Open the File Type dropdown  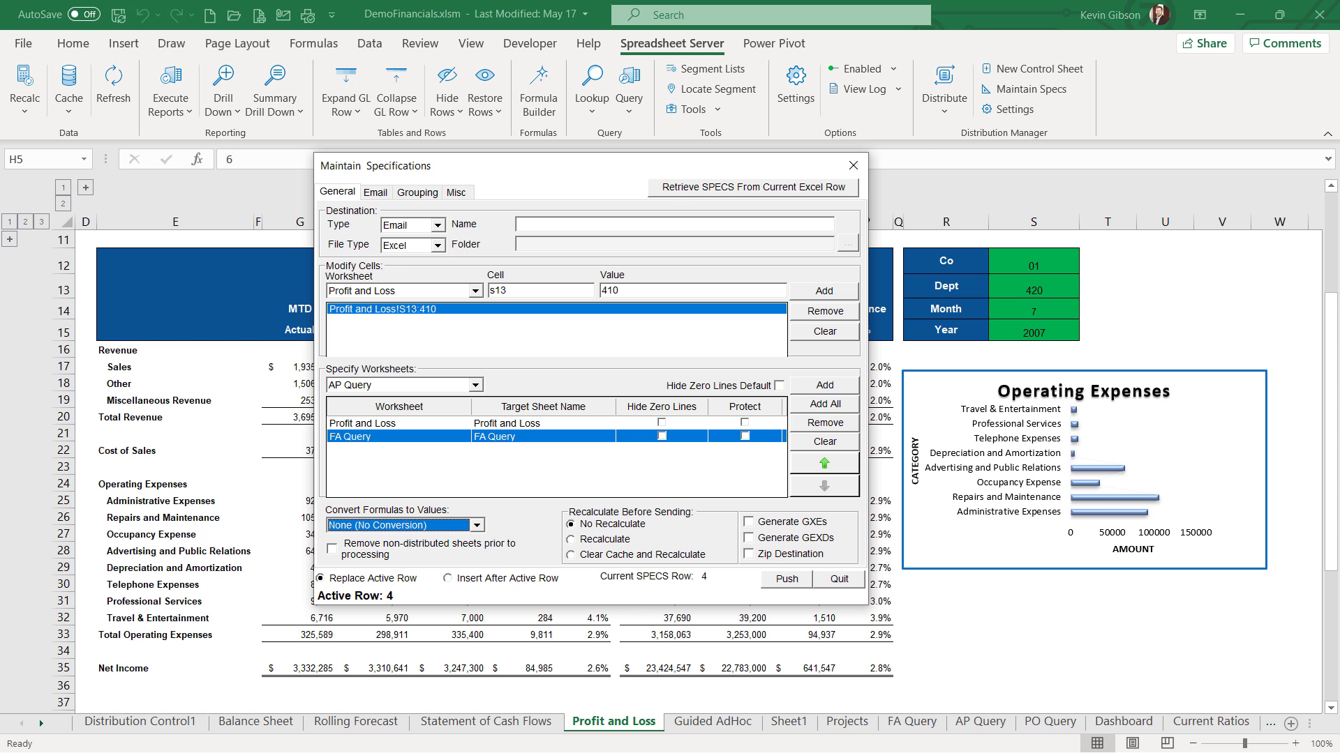coord(438,245)
